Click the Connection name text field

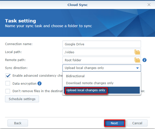[101, 44]
